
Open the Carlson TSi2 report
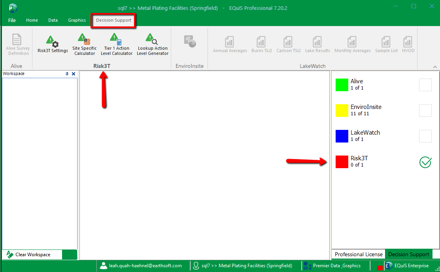[x=289, y=44]
